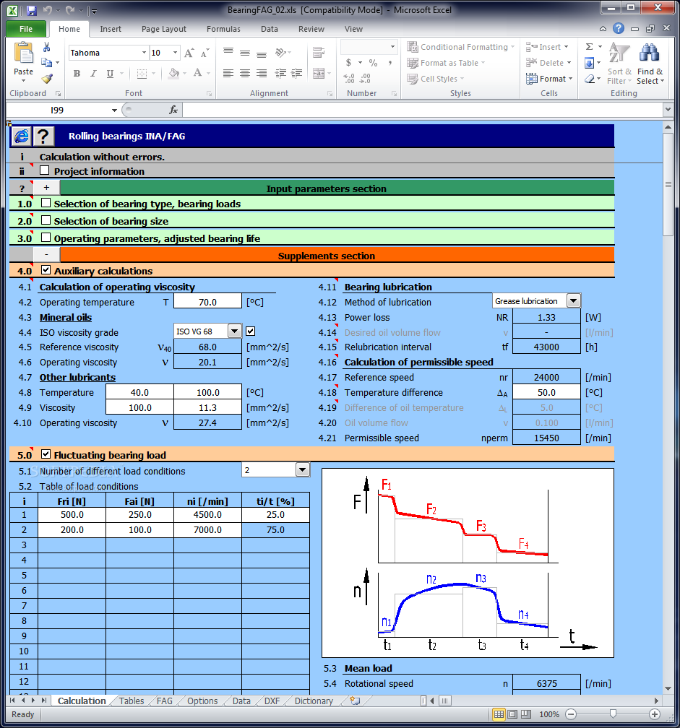Screen dimensions: 680x728
Task: Click the Increase Decimal icon
Action: coord(349,79)
